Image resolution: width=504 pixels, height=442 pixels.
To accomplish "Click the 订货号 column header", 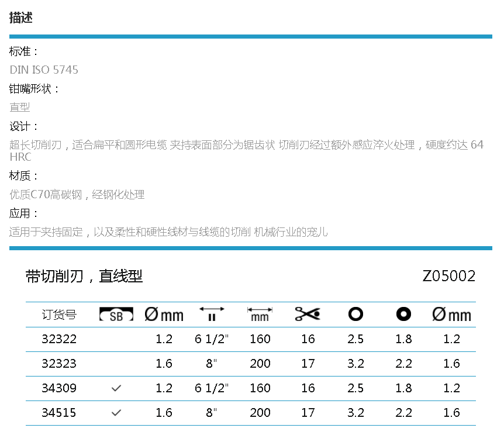I will 59,315.
